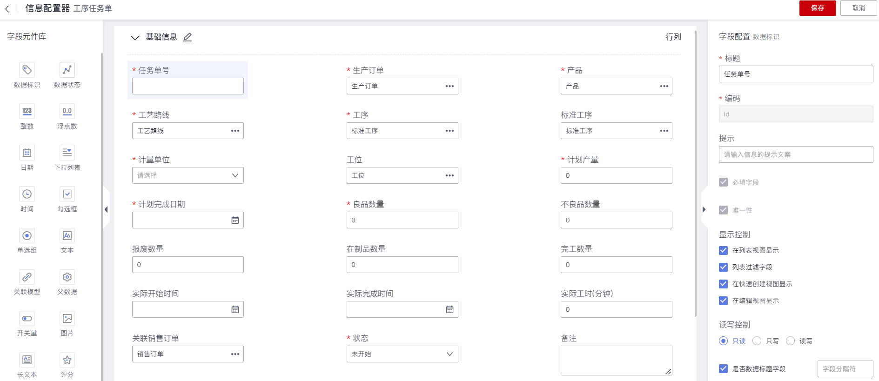Click the 关联模型 link icon
Screen dimensions: 879x381
click(x=27, y=277)
